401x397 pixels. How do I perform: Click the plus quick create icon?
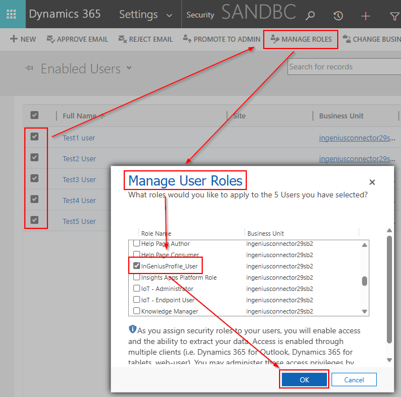[366, 15]
